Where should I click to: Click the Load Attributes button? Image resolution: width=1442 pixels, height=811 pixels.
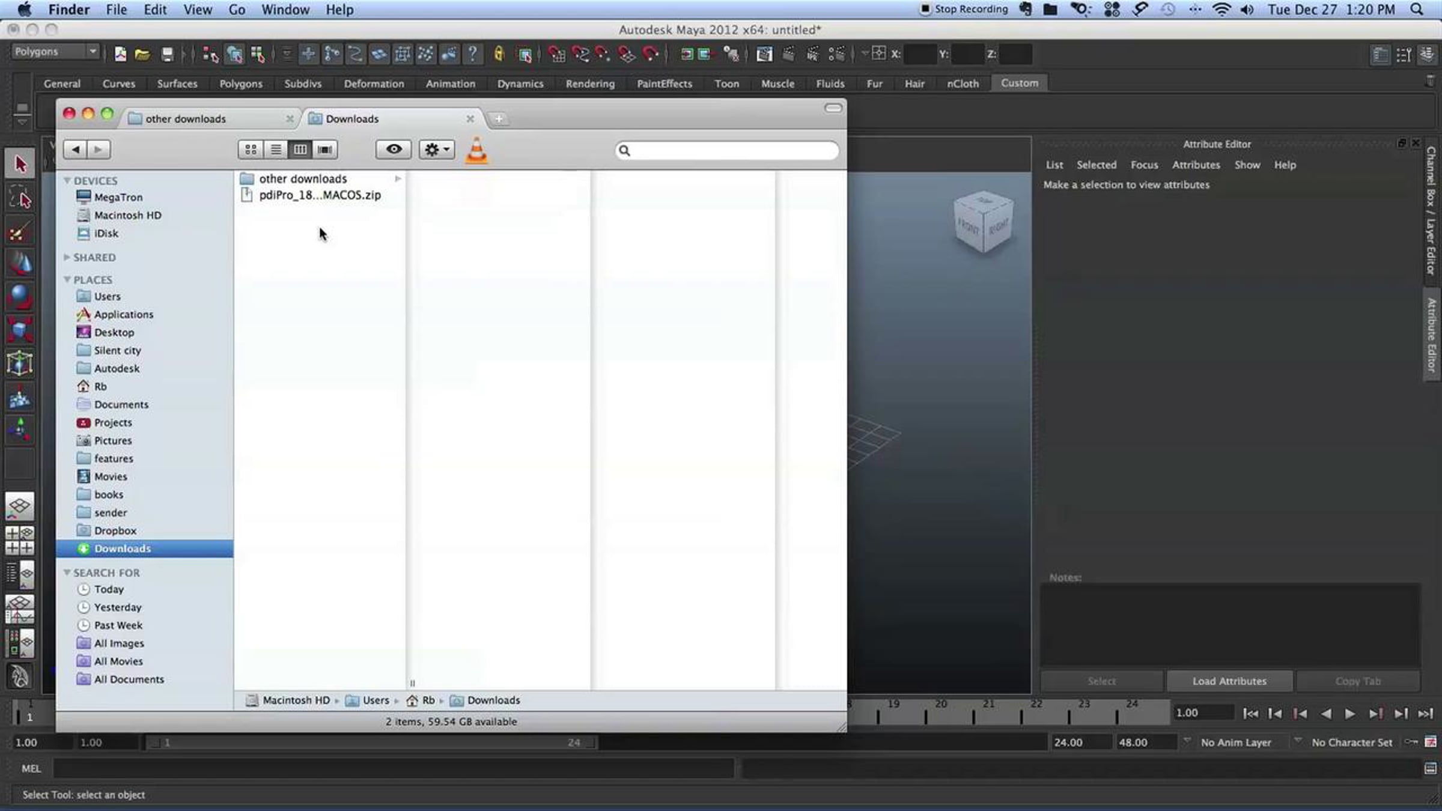click(1229, 681)
